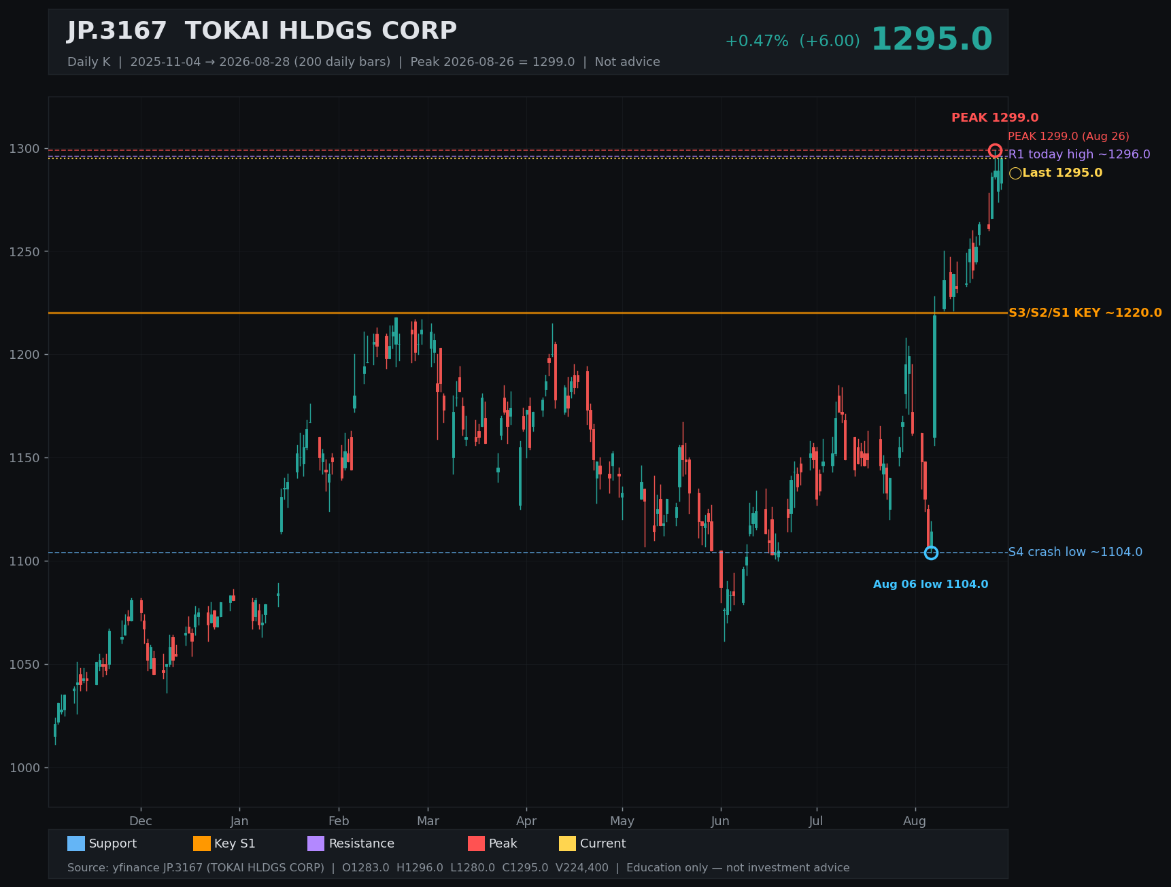Viewport: 1171px width, 887px height.
Task: Click the Apr x-axis month label
Action: (526, 821)
